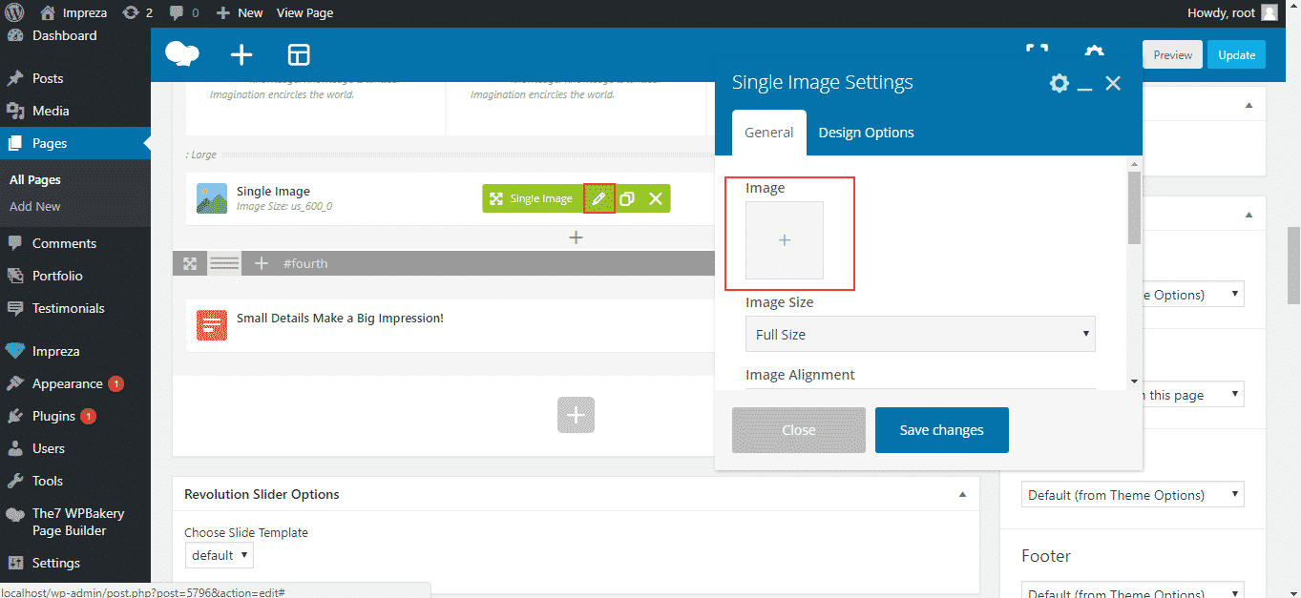Click the red text block icon

click(x=212, y=325)
